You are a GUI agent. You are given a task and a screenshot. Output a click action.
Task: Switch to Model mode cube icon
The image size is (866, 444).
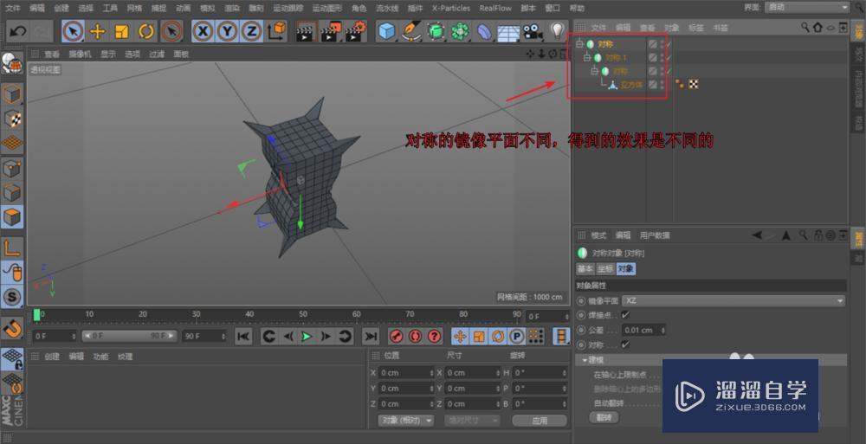[x=12, y=94]
